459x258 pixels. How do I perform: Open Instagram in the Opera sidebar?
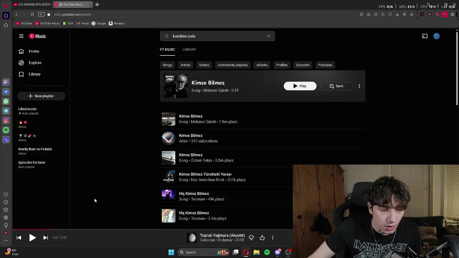pos(6,121)
